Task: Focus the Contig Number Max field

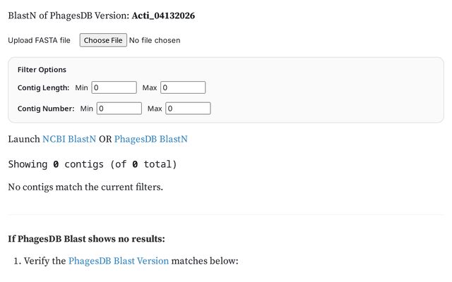Action: (189, 109)
